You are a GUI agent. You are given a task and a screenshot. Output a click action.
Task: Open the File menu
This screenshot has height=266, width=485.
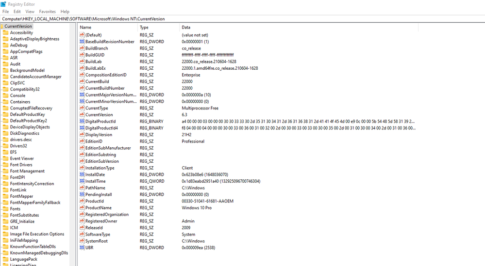(x=5, y=12)
